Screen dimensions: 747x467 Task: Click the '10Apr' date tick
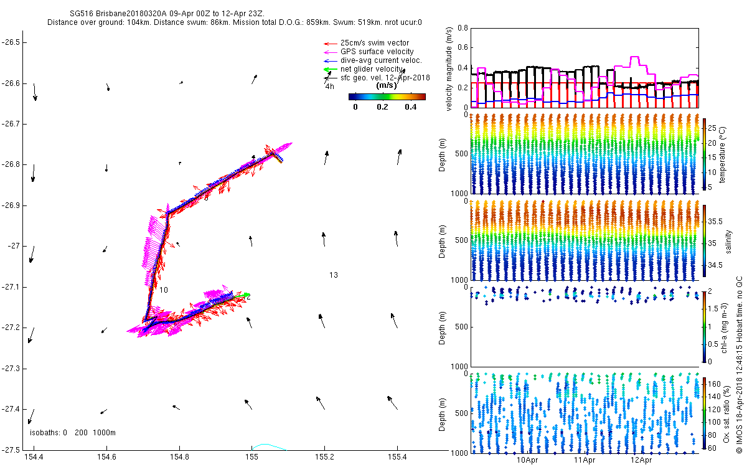528,460
